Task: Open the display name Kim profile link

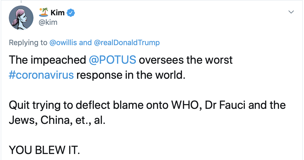Action: (x=58, y=13)
